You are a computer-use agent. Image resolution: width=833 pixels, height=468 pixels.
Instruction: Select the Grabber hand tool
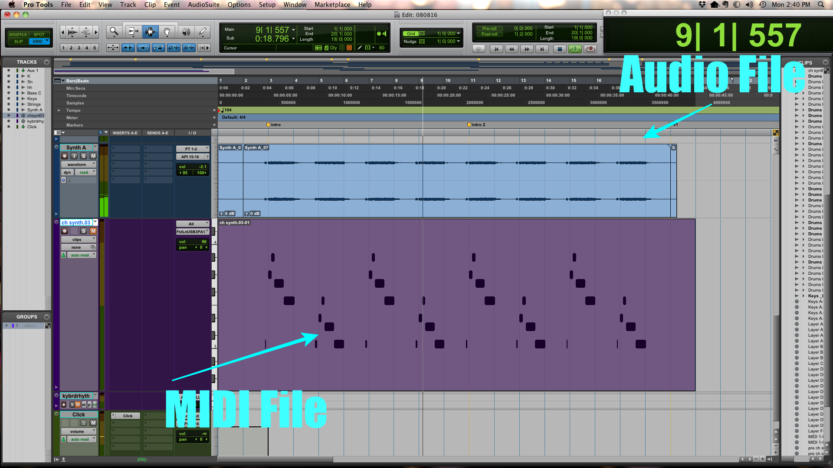[x=167, y=32]
